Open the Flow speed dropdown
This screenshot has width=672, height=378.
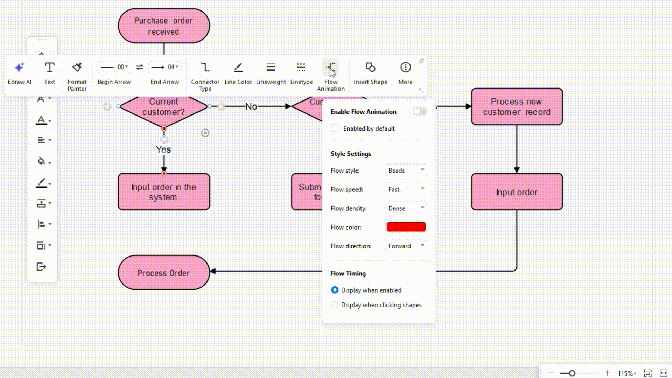click(406, 189)
